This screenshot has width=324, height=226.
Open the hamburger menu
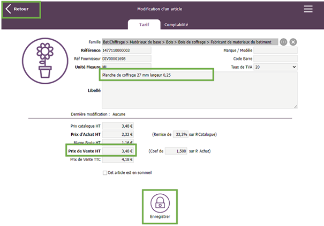tap(308, 9)
